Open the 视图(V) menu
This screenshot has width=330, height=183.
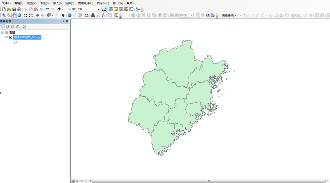click(31, 3)
